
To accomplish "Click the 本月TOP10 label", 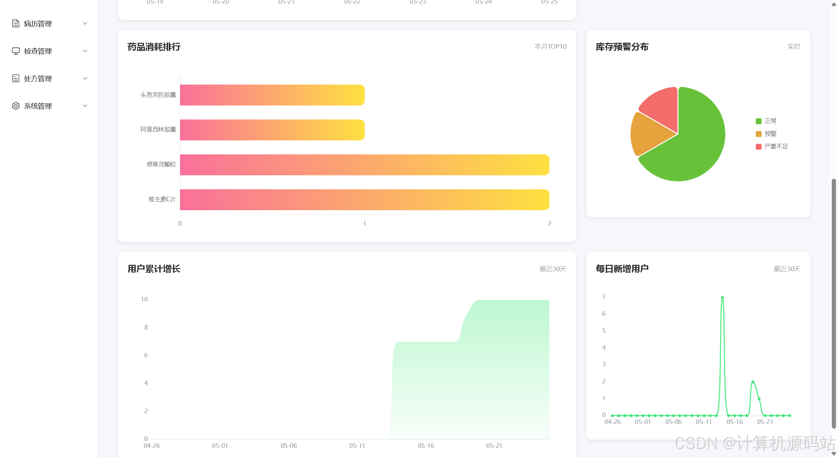I will click(x=550, y=46).
